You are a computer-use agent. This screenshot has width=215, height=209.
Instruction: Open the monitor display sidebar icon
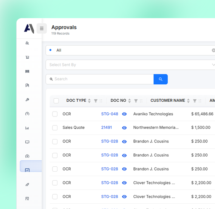point(27,142)
